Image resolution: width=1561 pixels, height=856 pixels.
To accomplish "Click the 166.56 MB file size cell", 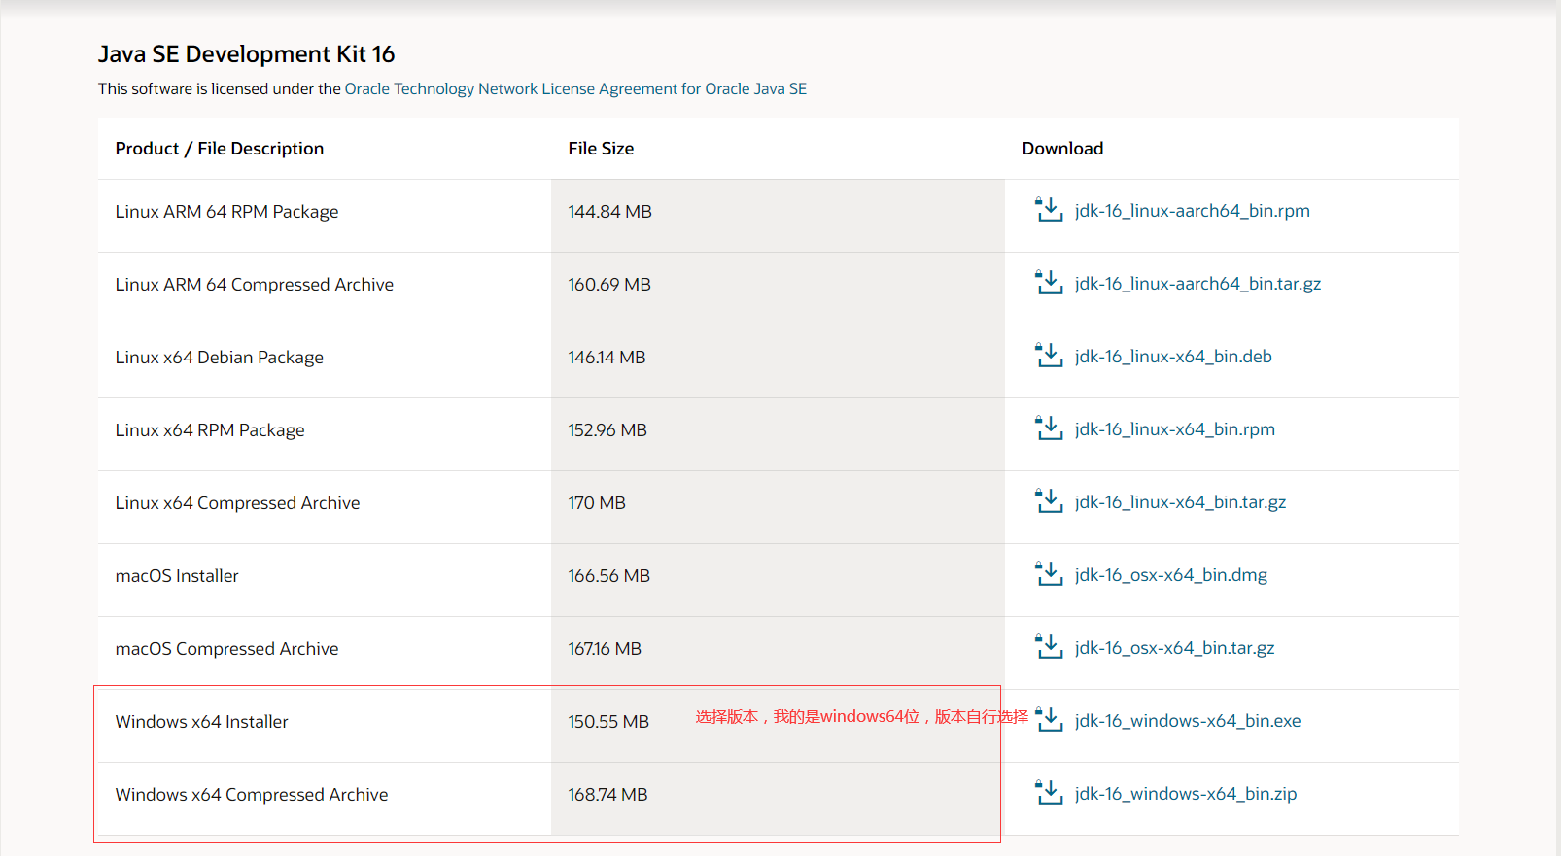I will [x=778, y=580].
